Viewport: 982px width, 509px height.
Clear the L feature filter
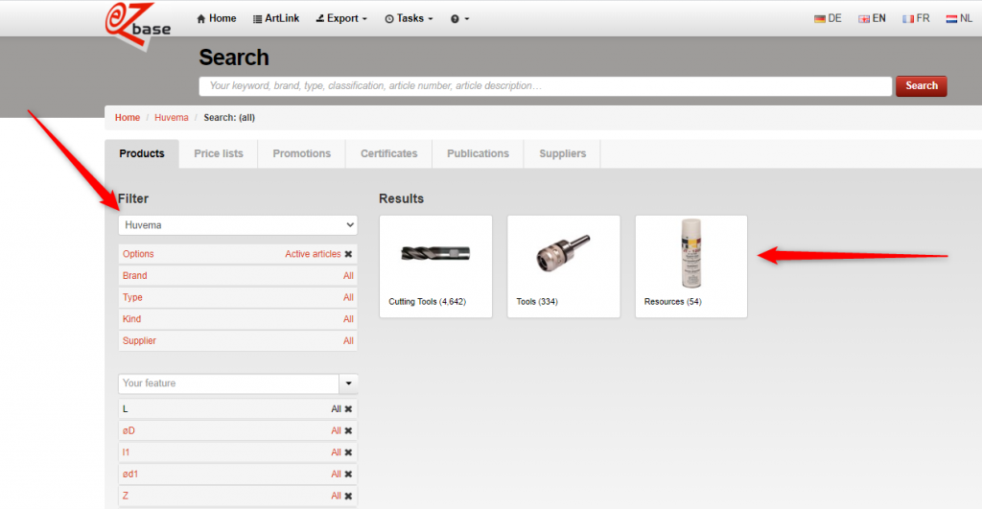[x=349, y=409]
